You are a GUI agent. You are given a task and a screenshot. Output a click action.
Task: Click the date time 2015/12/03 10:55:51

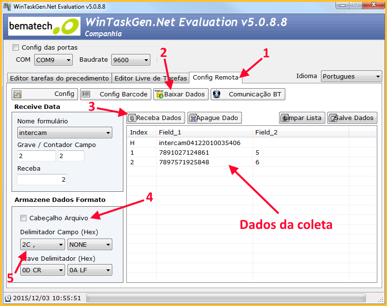tap(47, 298)
